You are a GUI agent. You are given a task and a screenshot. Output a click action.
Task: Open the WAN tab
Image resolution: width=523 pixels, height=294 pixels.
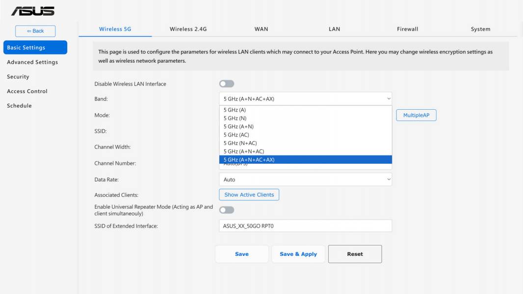(261, 29)
